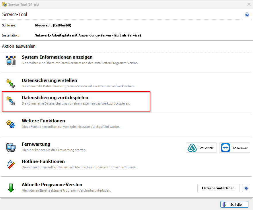Image resolution: width=253 pixels, height=210 pixels.
Task: Click the info icon beside Datei herunterladen
Action: point(246,188)
